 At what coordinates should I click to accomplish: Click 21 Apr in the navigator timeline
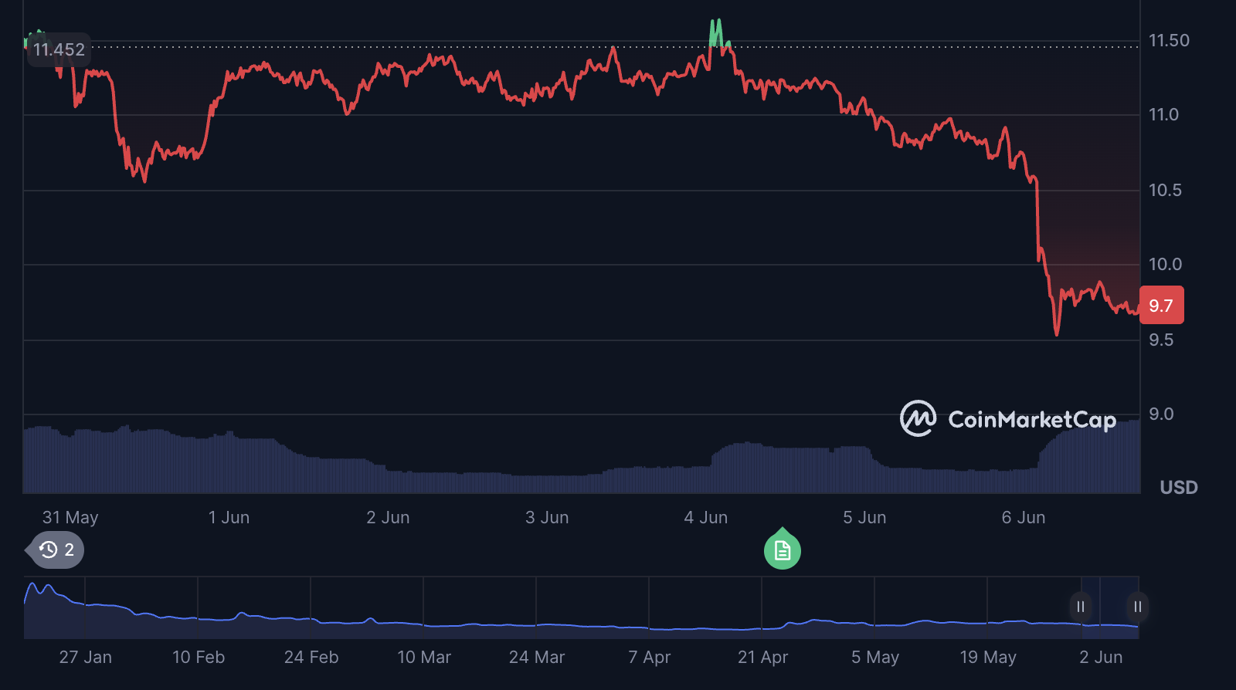point(762,658)
